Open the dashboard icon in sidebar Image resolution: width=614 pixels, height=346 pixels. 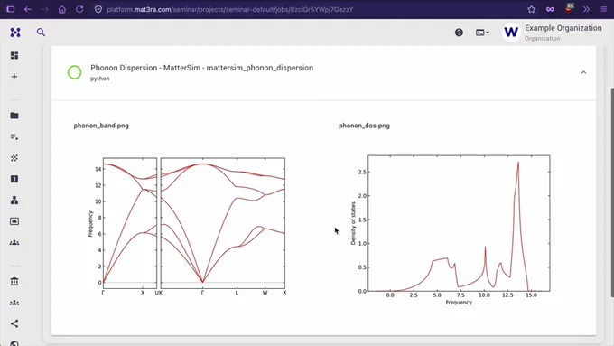pos(14,56)
